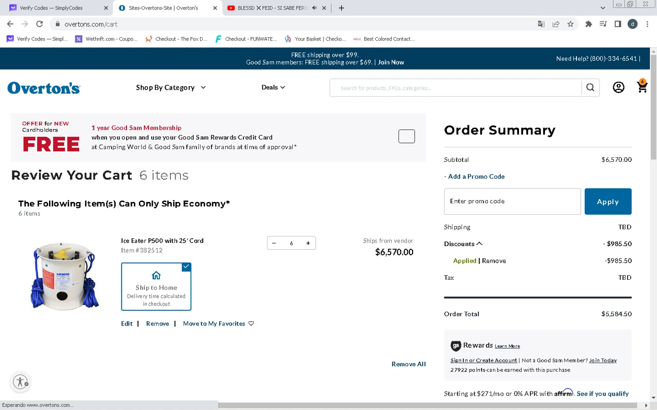
Task: Click the browser forward arrow
Action: point(25,24)
